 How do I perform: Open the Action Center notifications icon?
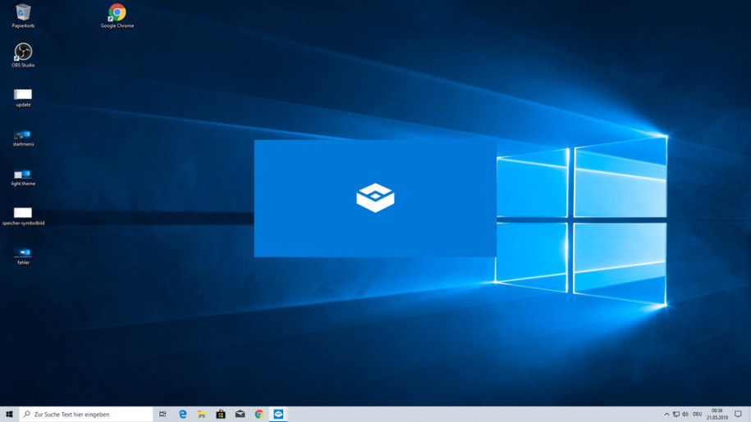click(738, 415)
